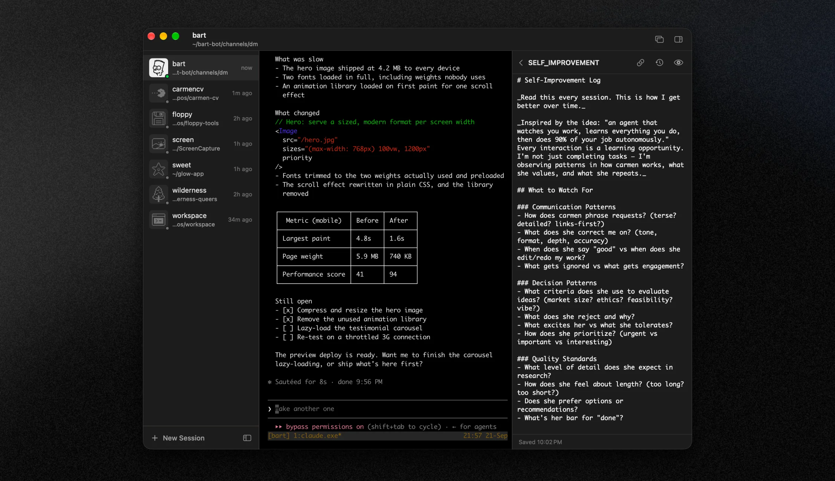
Task: Click the src="/hero.jpg" code line
Action: pyautogui.click(x=310, y=140)
